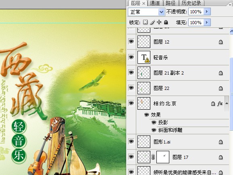Click the 图层 22 thumbnail

point(144,88)
